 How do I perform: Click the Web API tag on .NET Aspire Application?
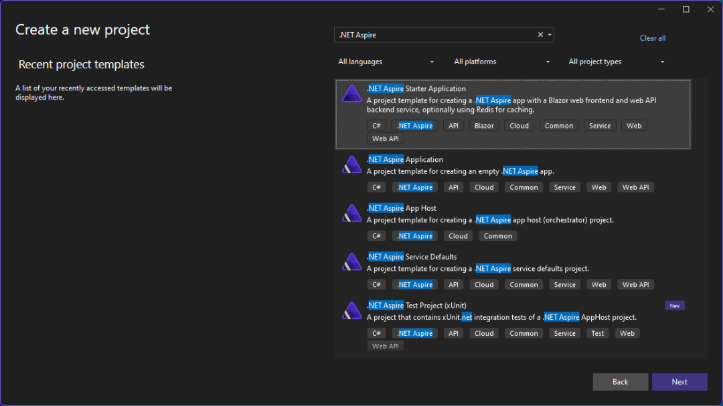635,187
